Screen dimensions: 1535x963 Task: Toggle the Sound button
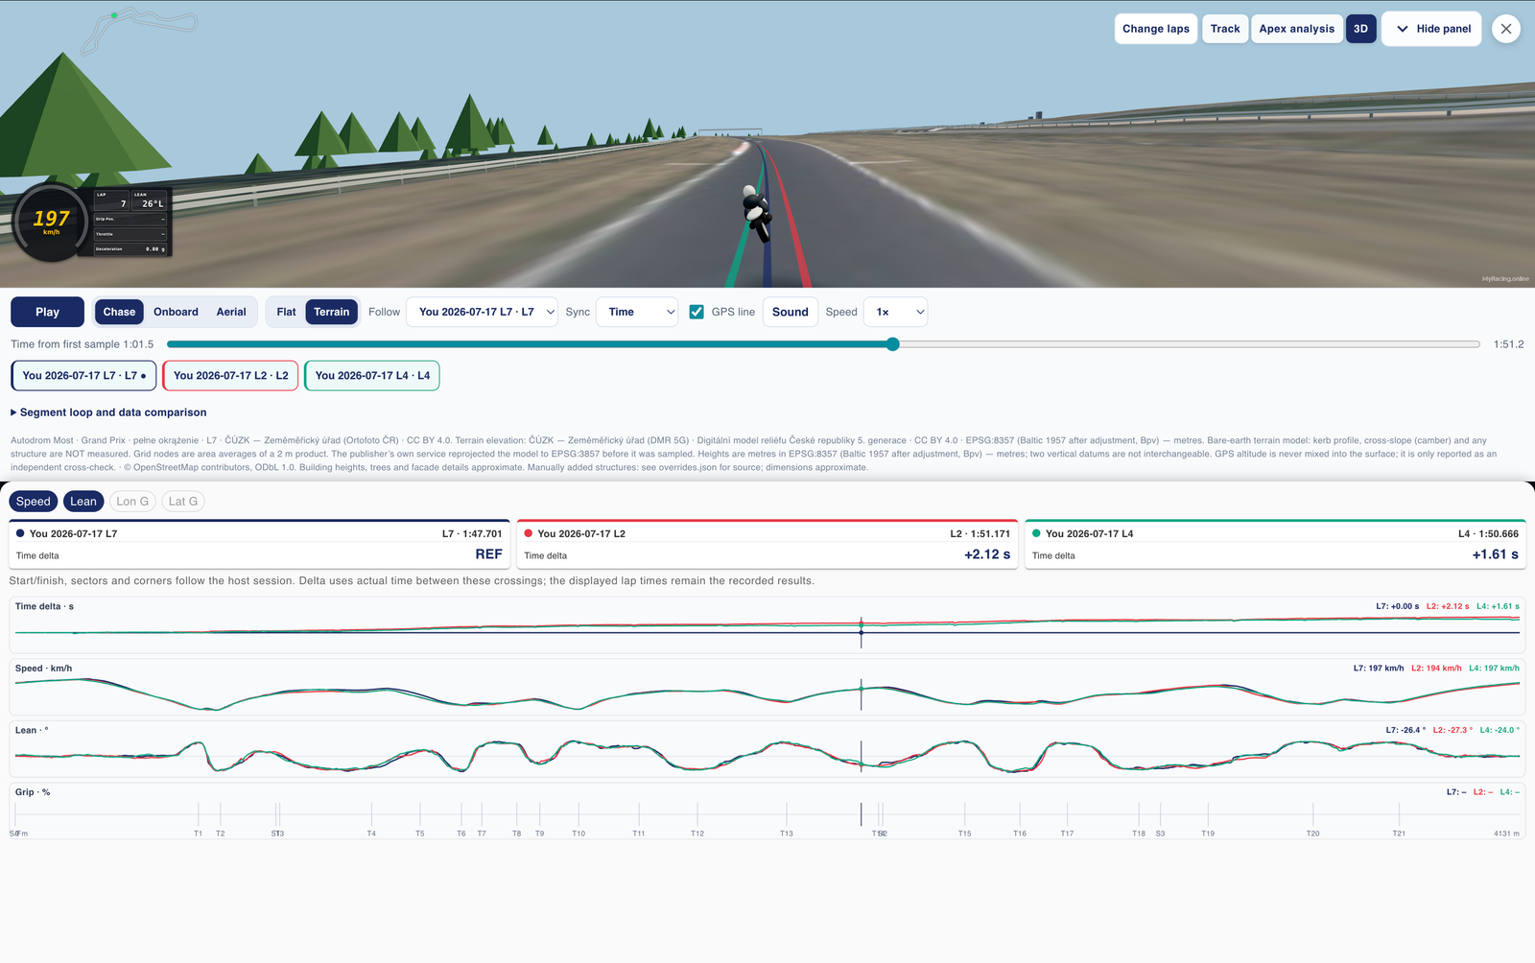[x=790, y=312]
